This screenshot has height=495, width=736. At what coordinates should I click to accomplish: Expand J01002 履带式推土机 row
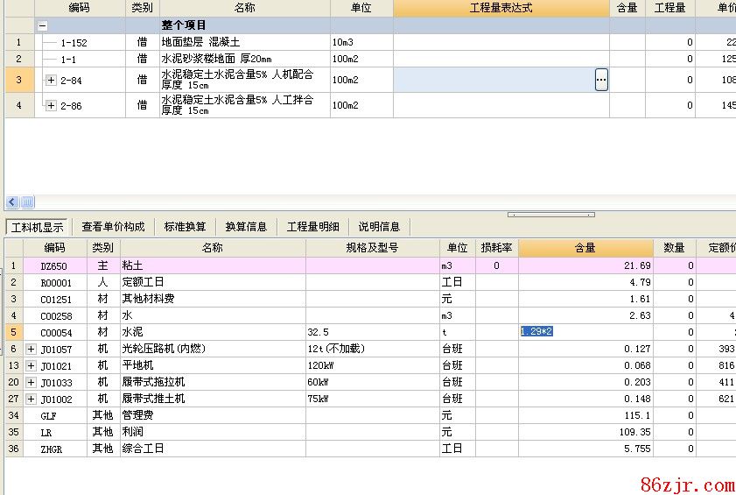32,400
